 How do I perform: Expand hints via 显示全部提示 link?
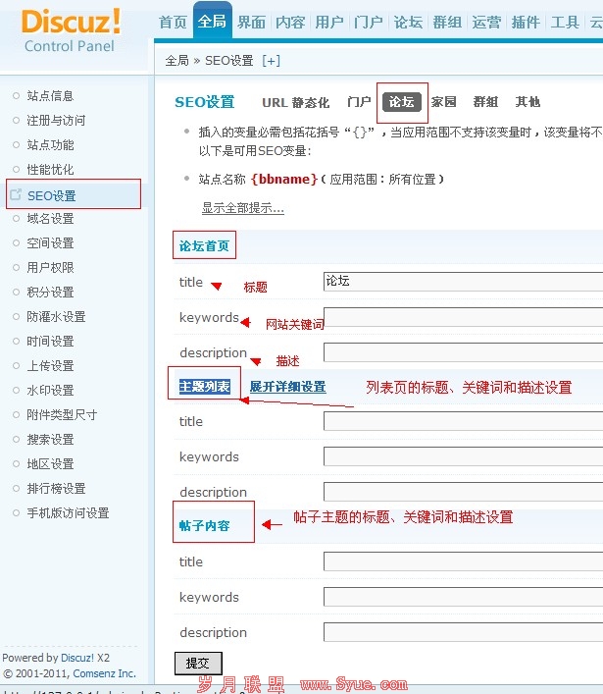242,208
